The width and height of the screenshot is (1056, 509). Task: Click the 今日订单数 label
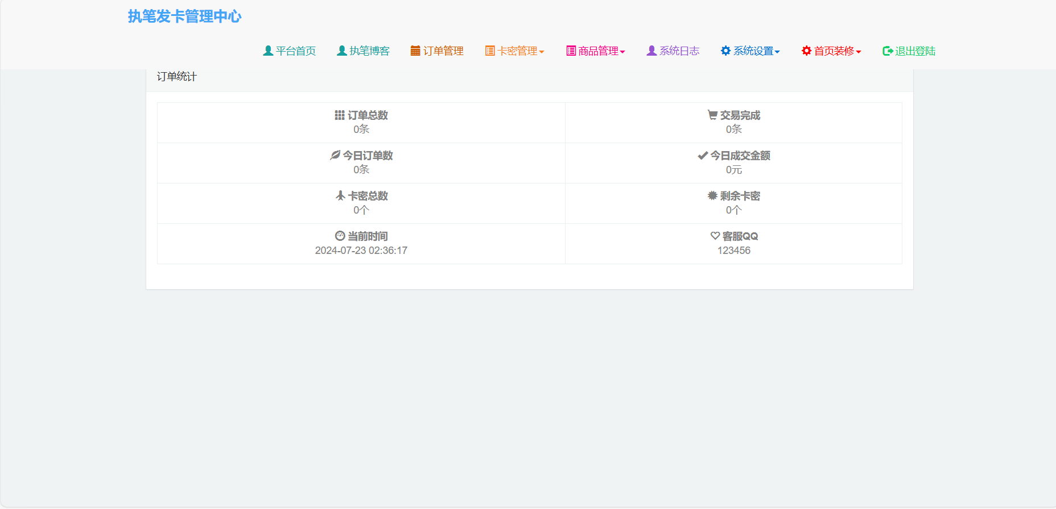pyautogui.click(x=368, y=156)
